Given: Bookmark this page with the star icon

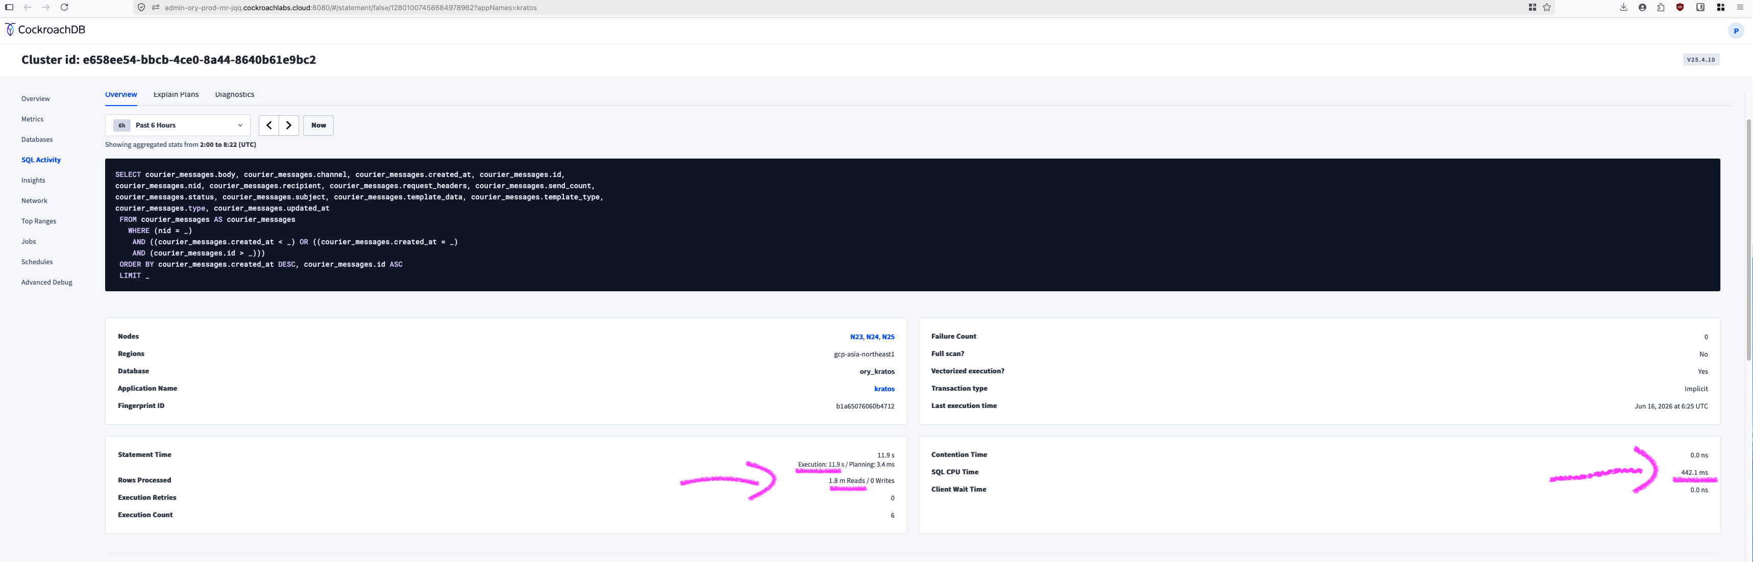Looking at the screenshot, I should tap(1547, 8).
